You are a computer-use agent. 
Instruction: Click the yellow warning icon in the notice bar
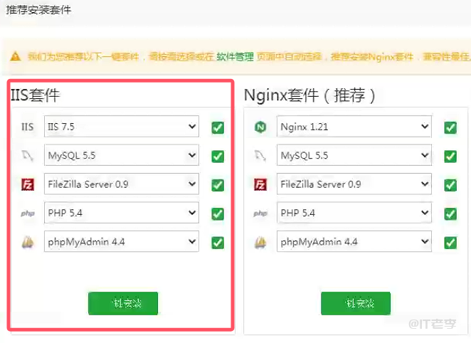tap(15, 56)
